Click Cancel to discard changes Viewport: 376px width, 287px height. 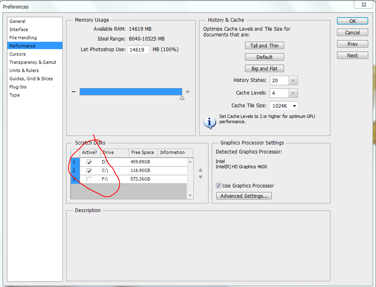tap(353, 32)
